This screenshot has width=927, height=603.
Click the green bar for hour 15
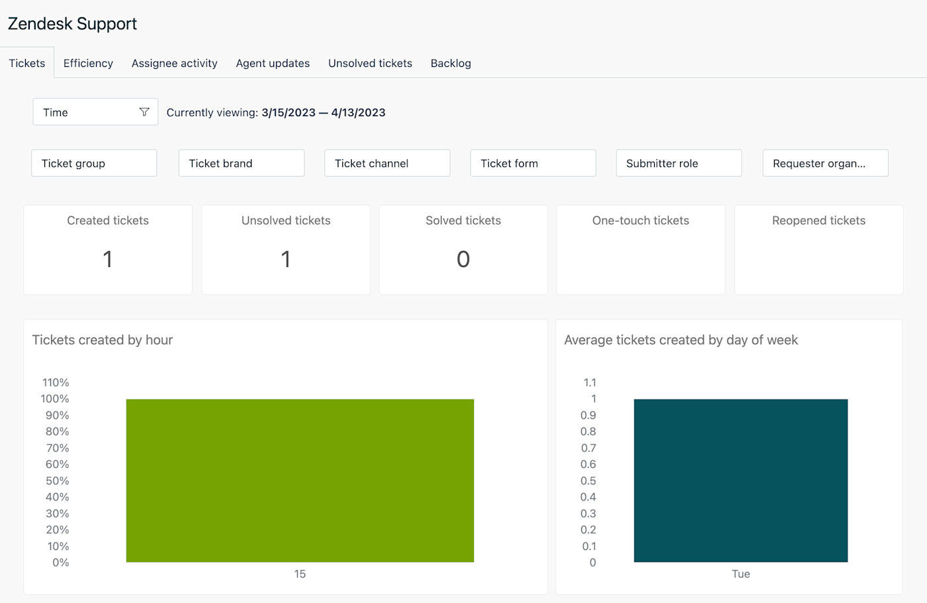(300, 480)
